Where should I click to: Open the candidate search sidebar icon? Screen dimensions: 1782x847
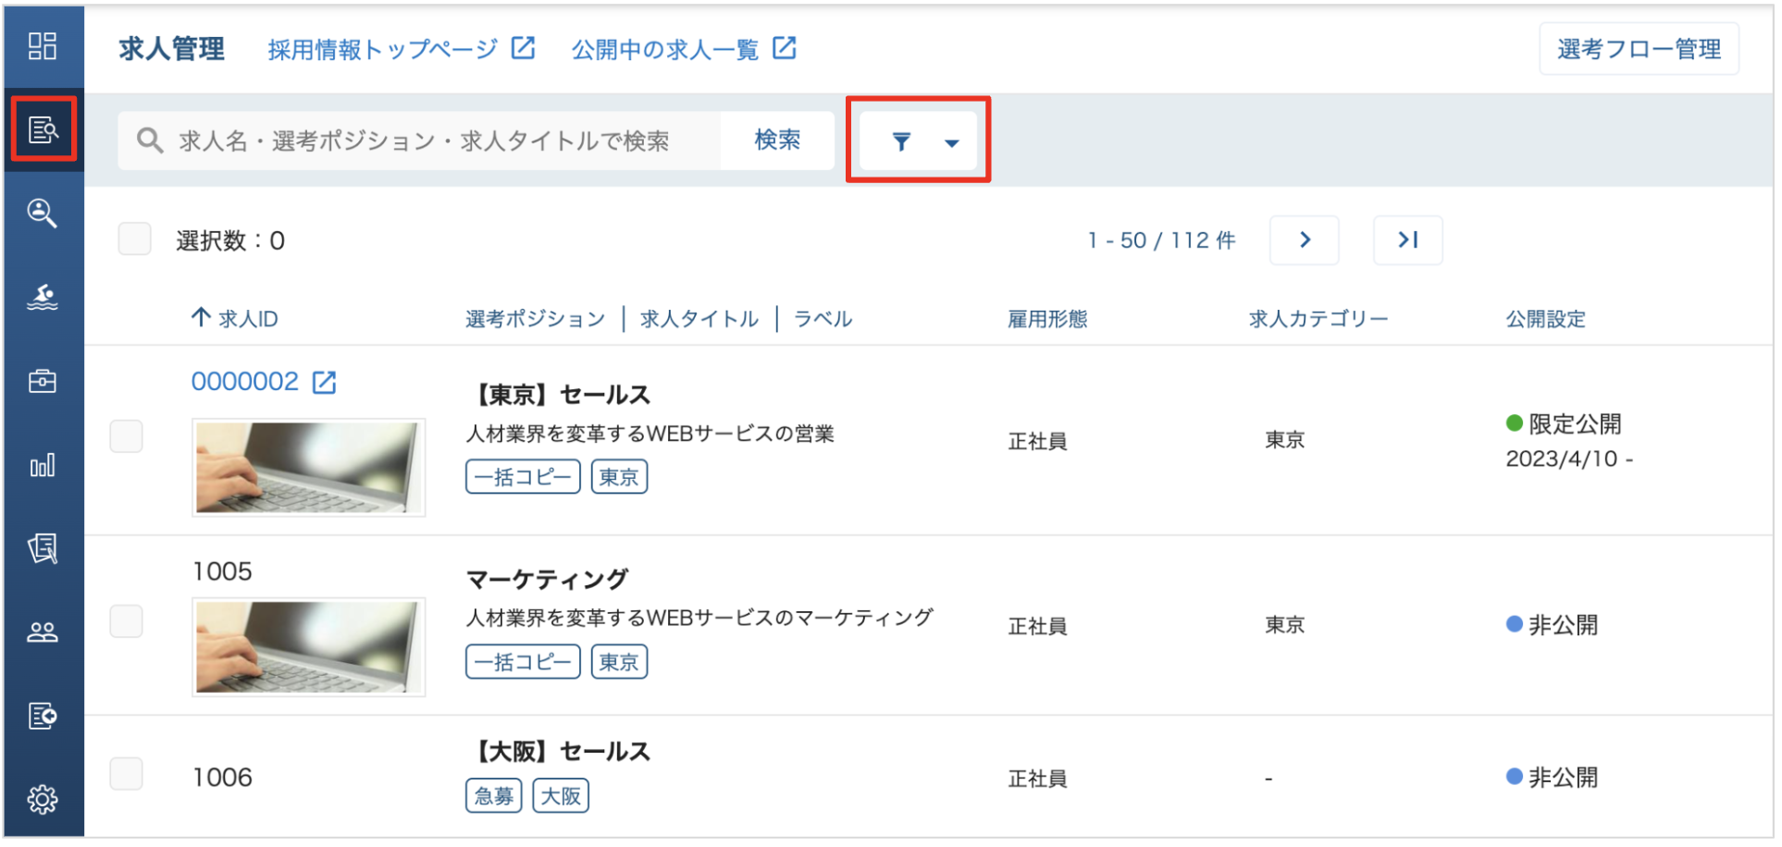click(43, 213)
